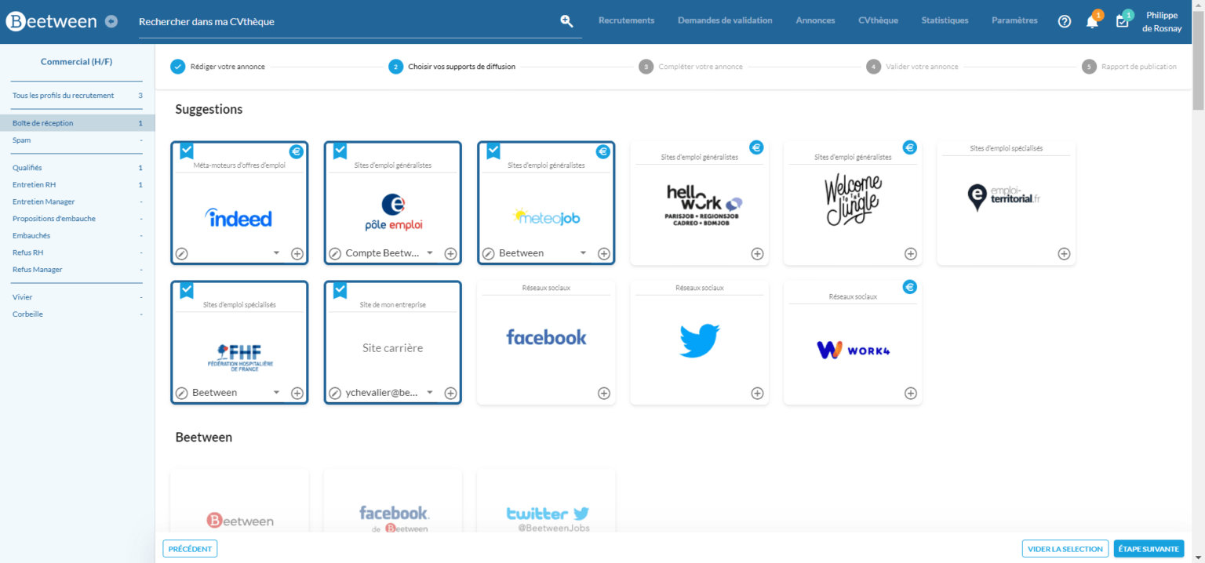Screen dimensions: 1205x563
Task: Add the Work4 card via plus icon
Action: click(911, 393)
